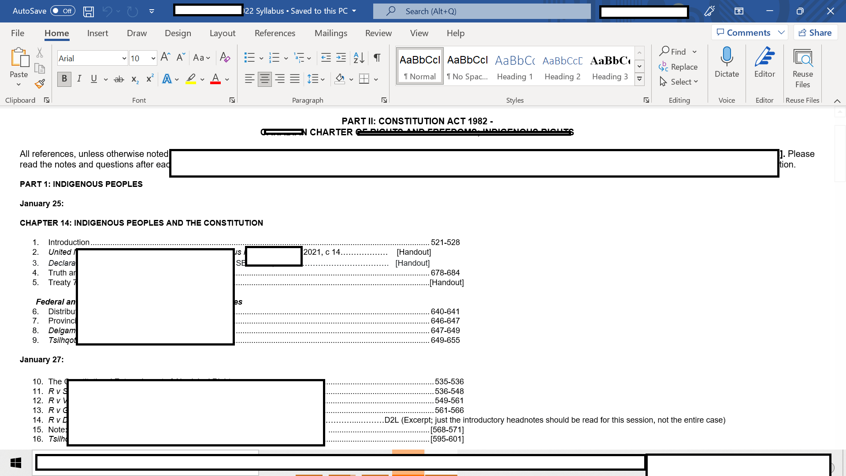Apply strikethrough formatting
The height and width of the screenshot is (476, 846).
[119, 79]
